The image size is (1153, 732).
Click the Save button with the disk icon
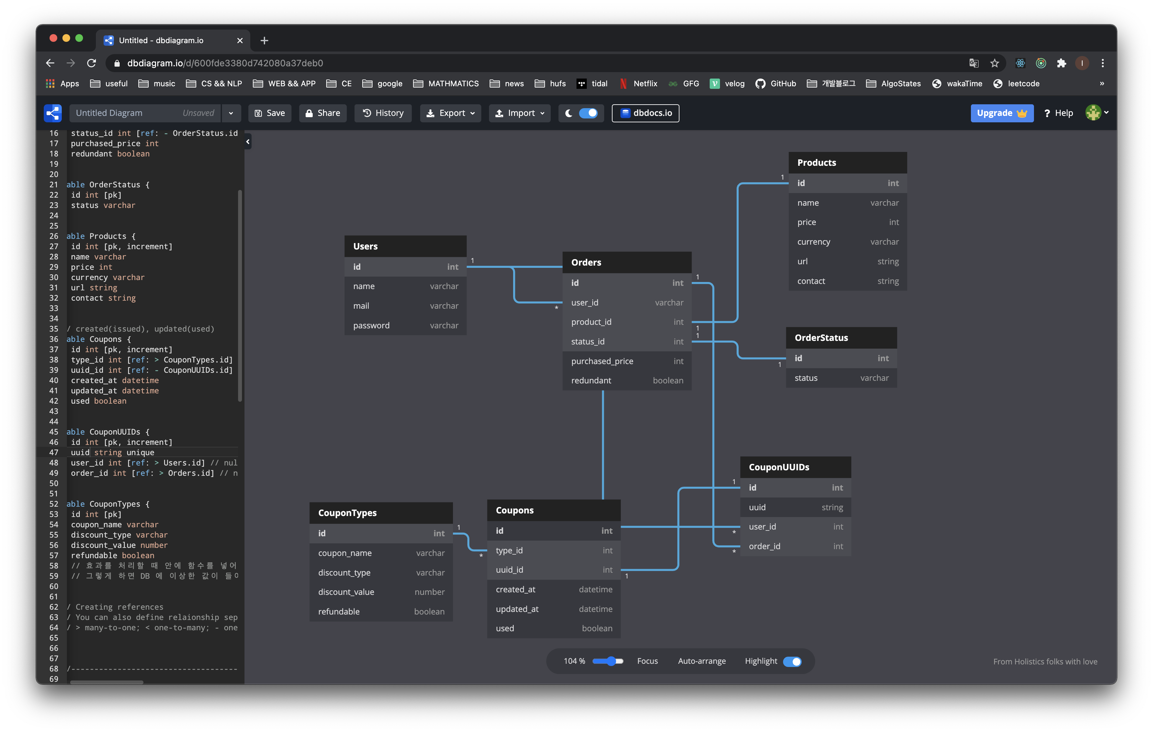[x=270, y=113]
